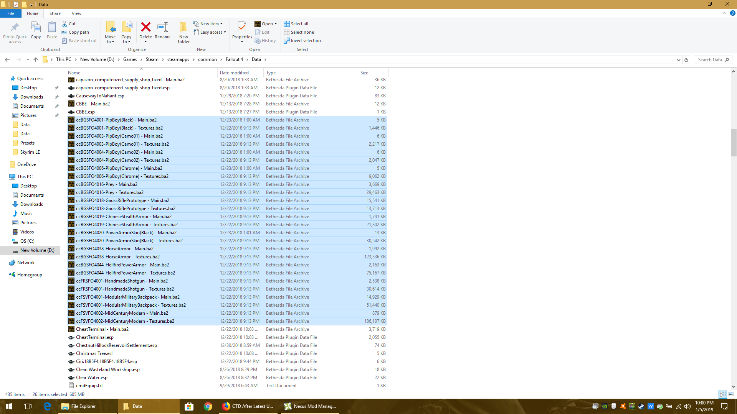Click Fallout 4 in the breadcrumb path

[235, 59]
